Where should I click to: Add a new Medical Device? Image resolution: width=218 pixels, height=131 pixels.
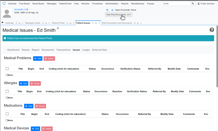click(35, 129)
